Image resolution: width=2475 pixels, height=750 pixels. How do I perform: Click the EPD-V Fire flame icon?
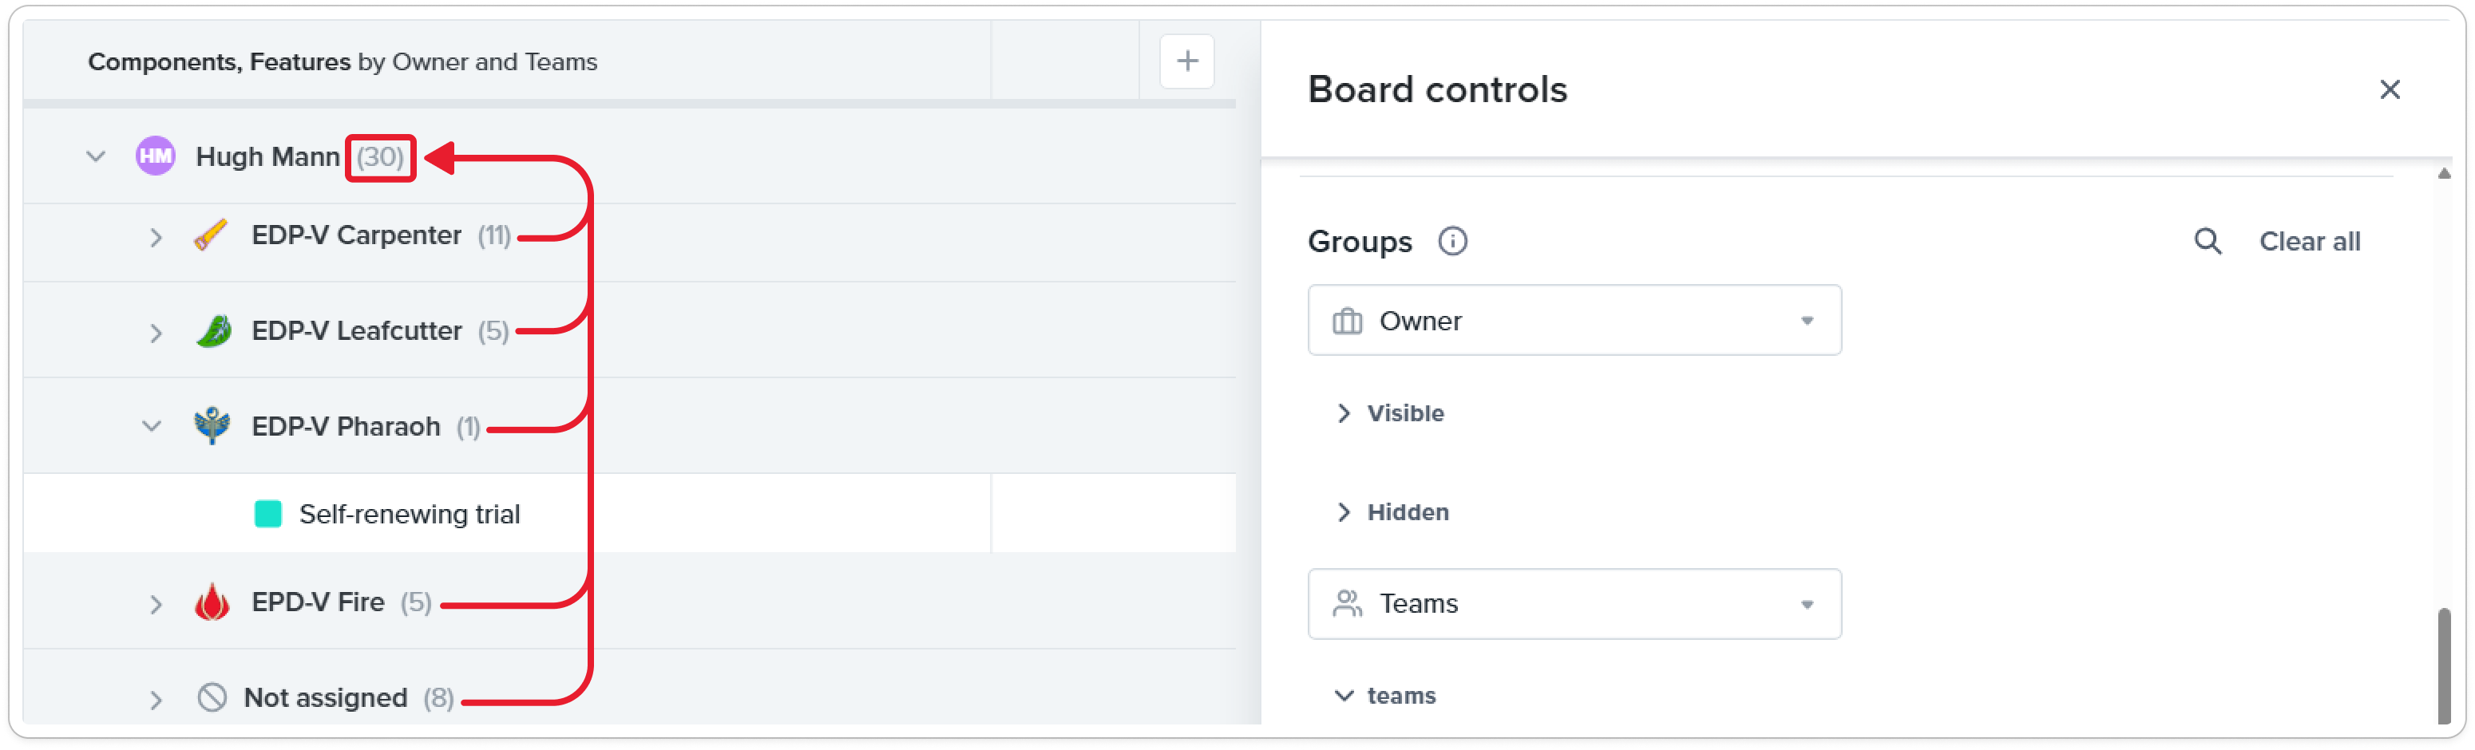tap(212, 602)
